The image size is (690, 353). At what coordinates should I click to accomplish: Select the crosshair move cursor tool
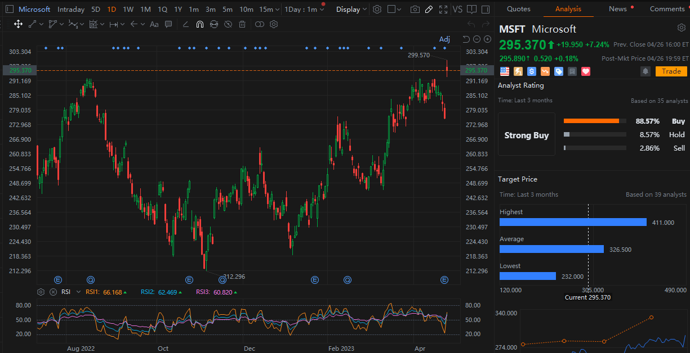[x=18, y=24]
